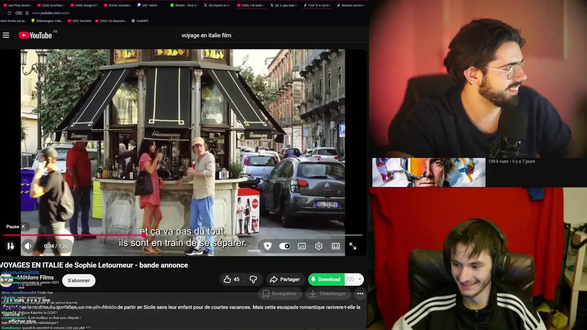Switch to the Les Pires Accidents browser tab
Image resolution: width=587 pixels, height=330 pixels.
click(17, 5)
